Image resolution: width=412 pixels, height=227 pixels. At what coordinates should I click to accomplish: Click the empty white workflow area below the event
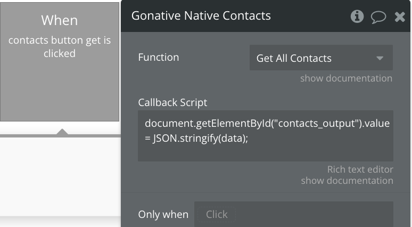(x=60, y=176)
